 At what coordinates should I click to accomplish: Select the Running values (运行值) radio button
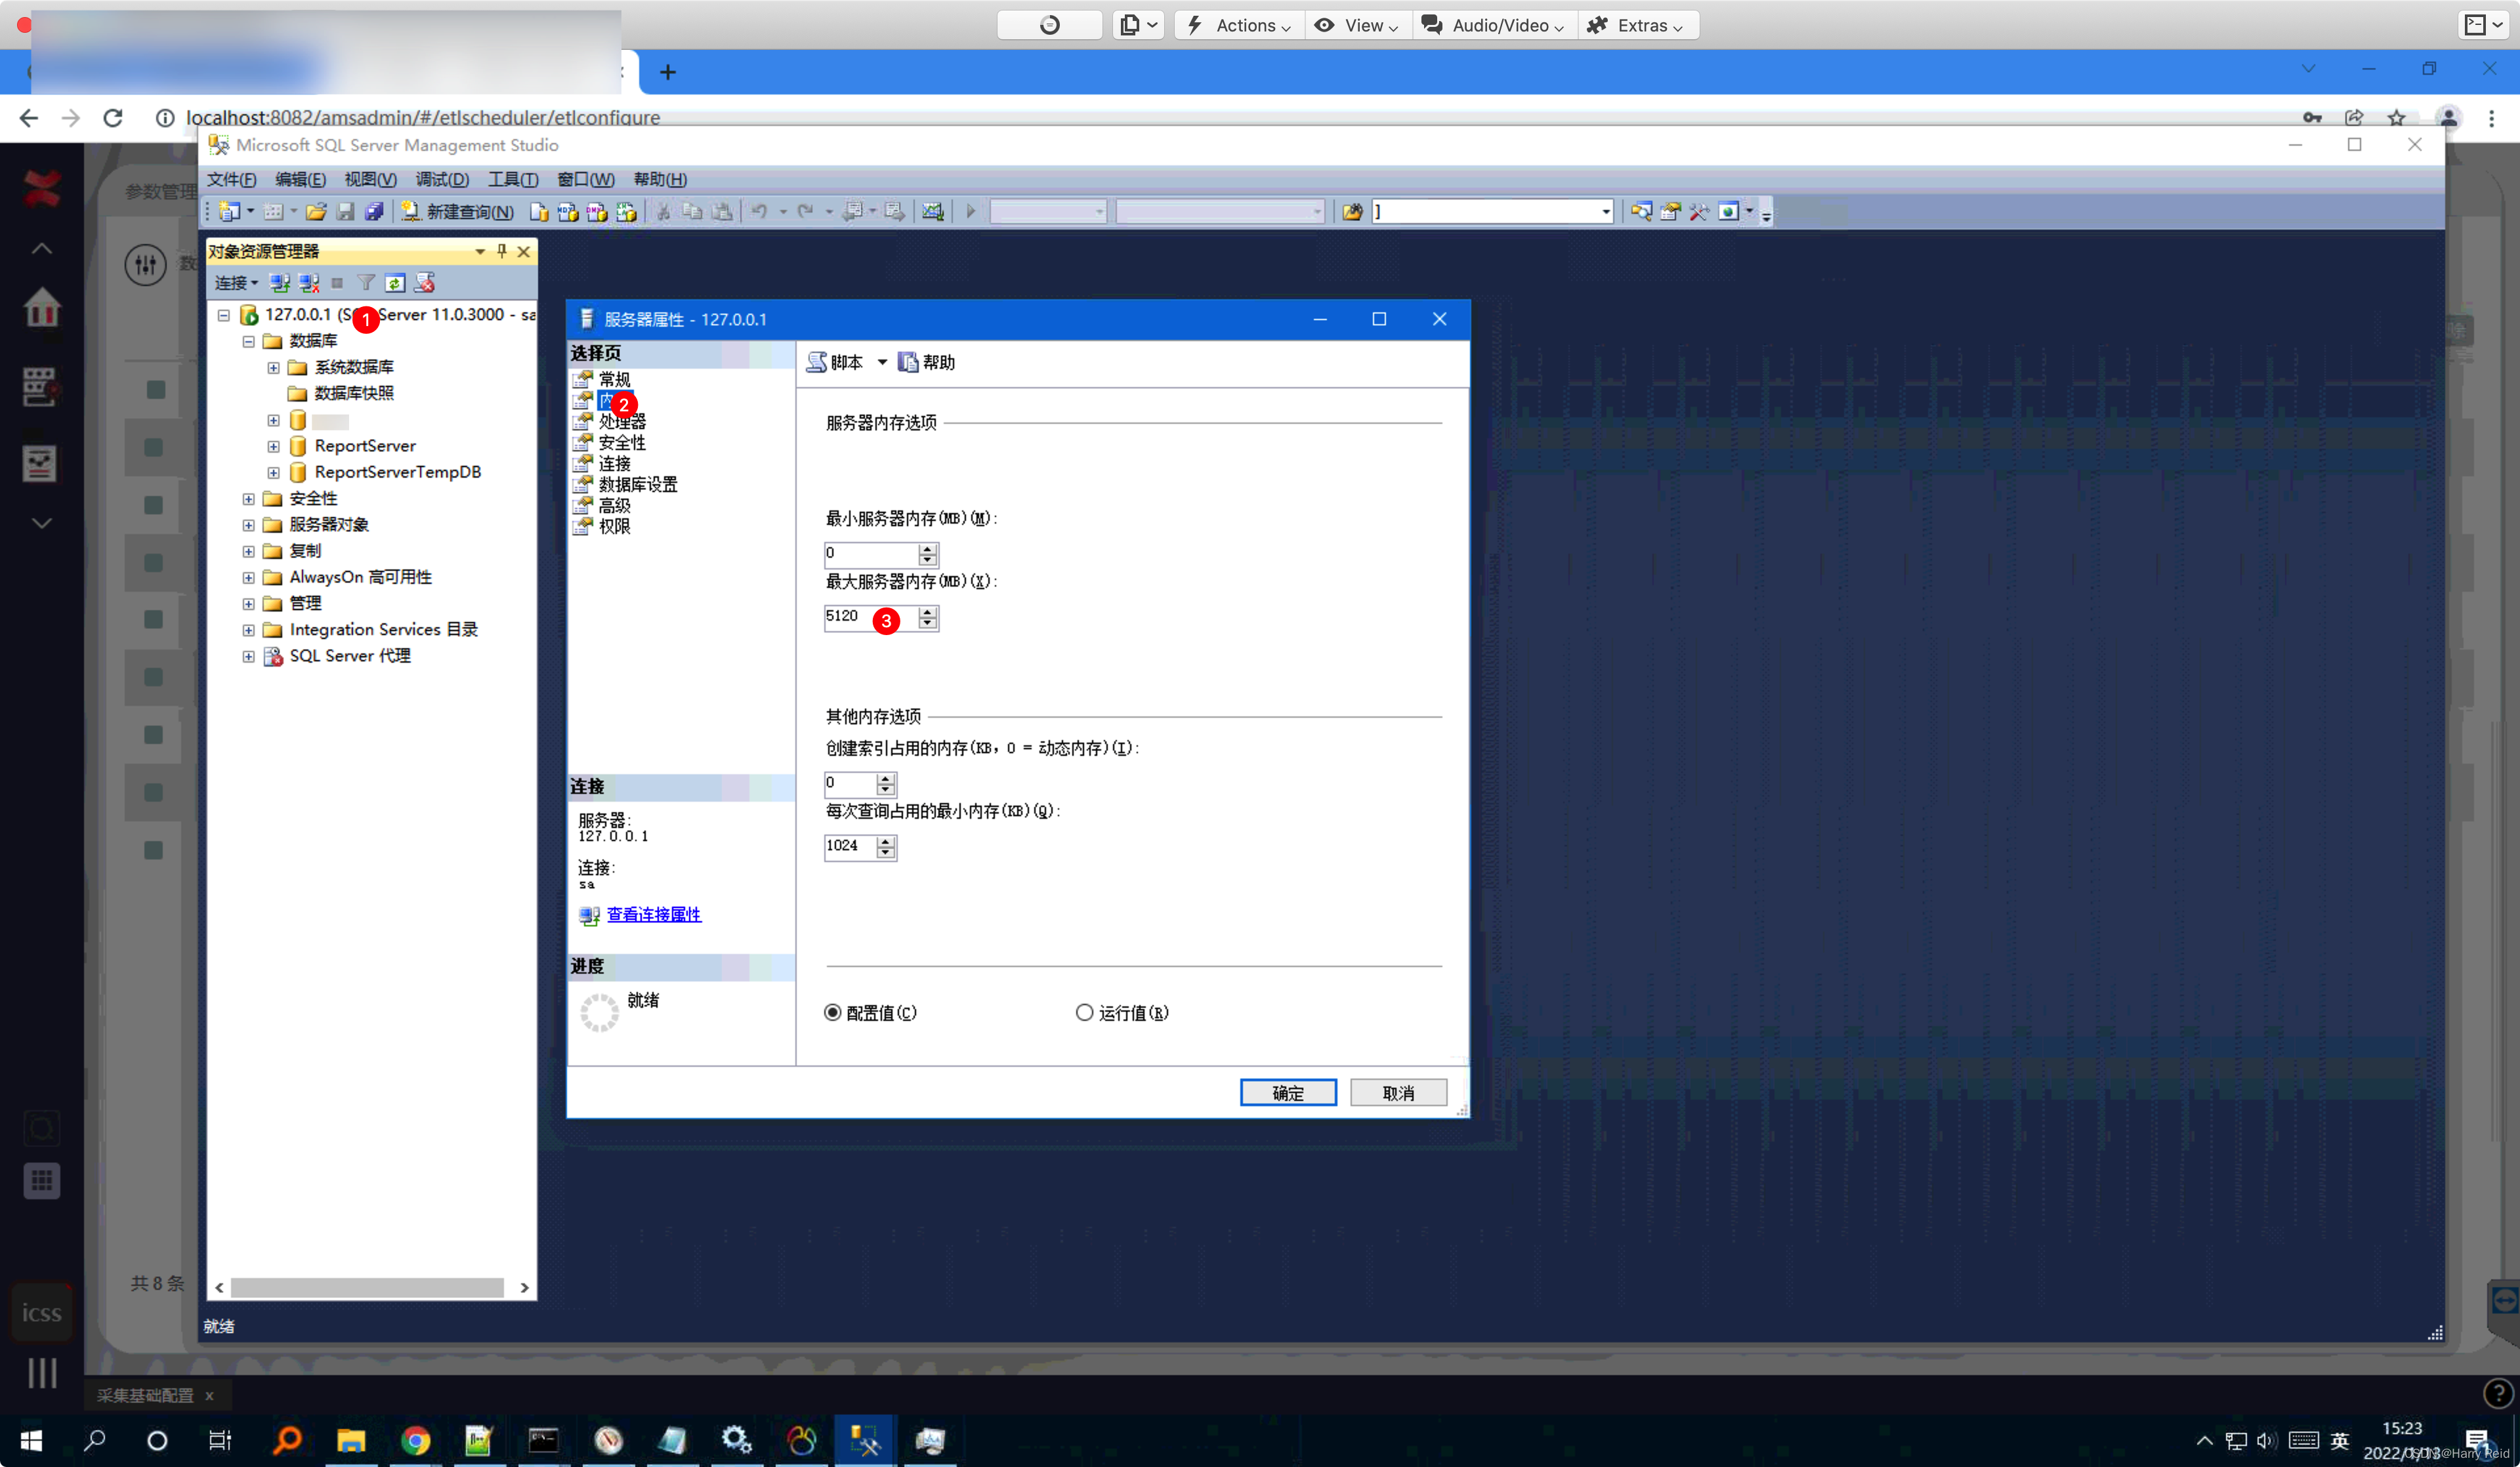(1084, 1012)
